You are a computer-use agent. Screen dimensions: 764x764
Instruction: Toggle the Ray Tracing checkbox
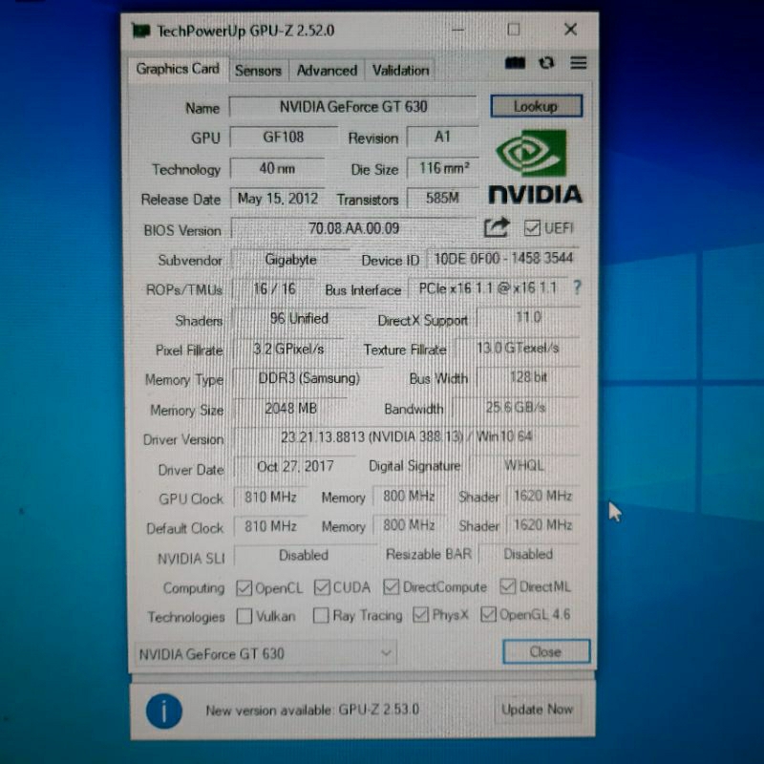[x=321, y=615]
